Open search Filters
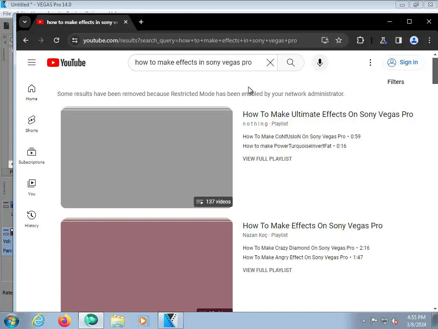 [396, 82]
